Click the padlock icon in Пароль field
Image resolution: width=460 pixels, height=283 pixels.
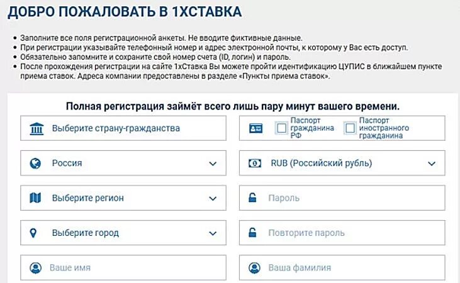click(x=252, y=197)
